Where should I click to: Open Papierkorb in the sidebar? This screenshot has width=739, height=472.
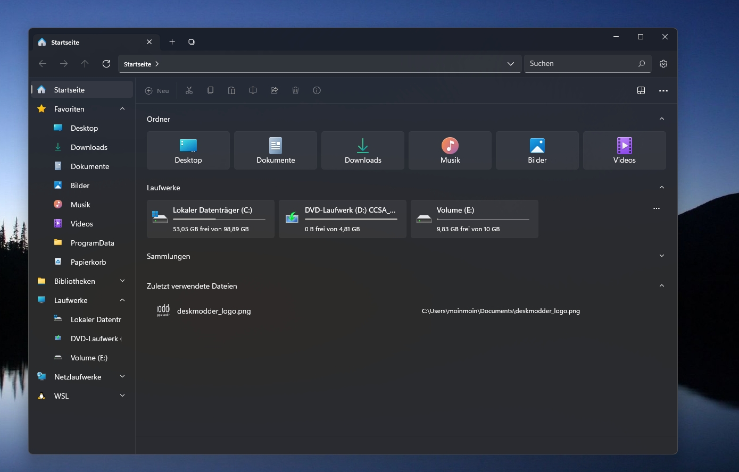[82, 262]
